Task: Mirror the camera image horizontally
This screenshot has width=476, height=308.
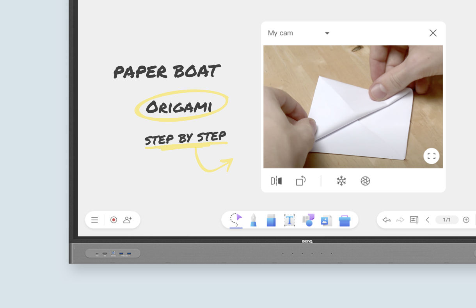Action: pyautogui.click(x=276, y=181)
